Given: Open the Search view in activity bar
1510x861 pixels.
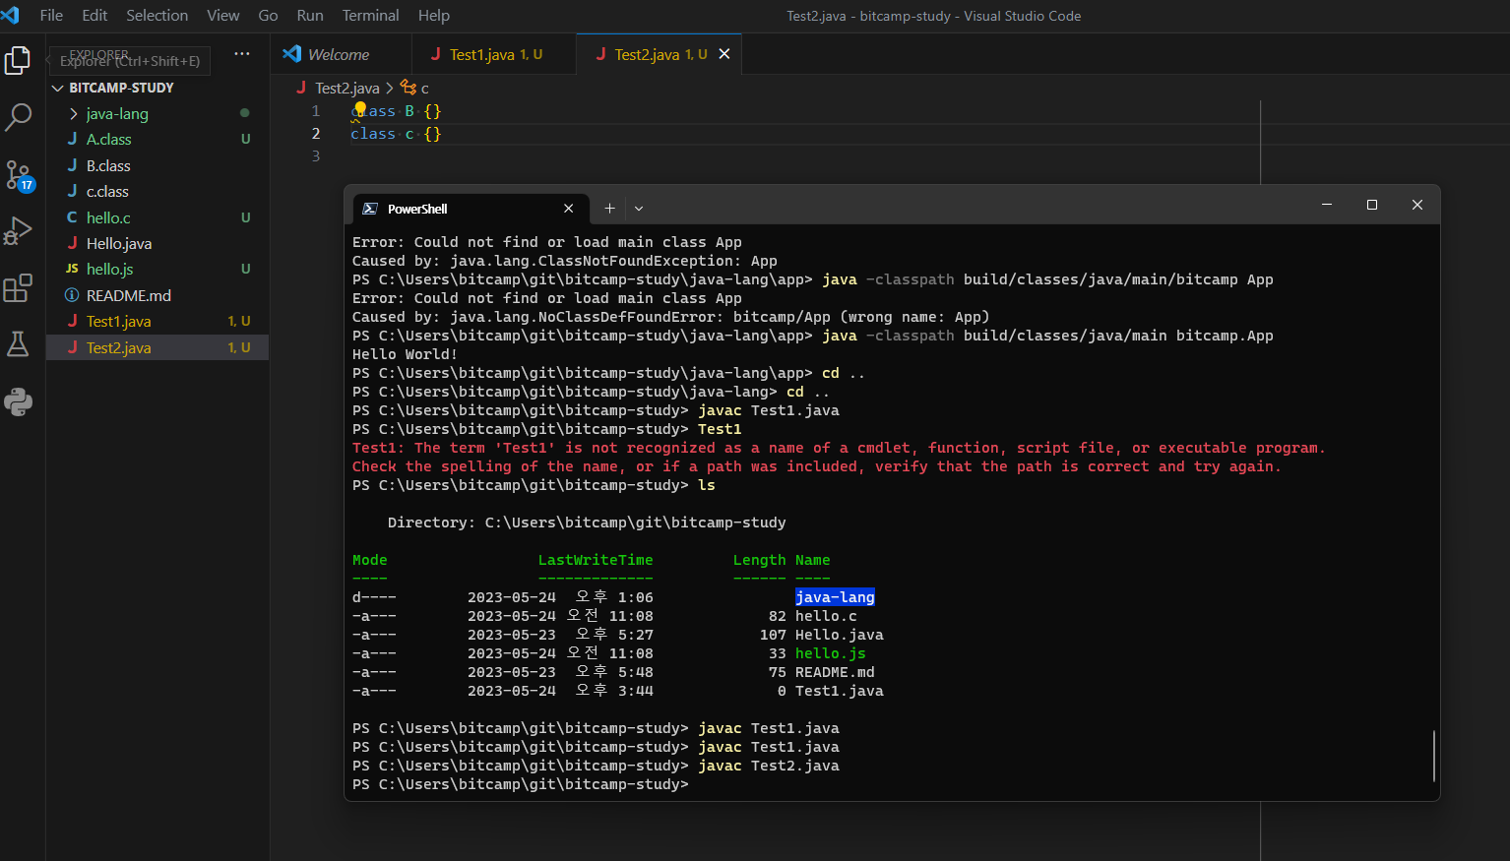Looking at the screenshot, I should point(18,117).
